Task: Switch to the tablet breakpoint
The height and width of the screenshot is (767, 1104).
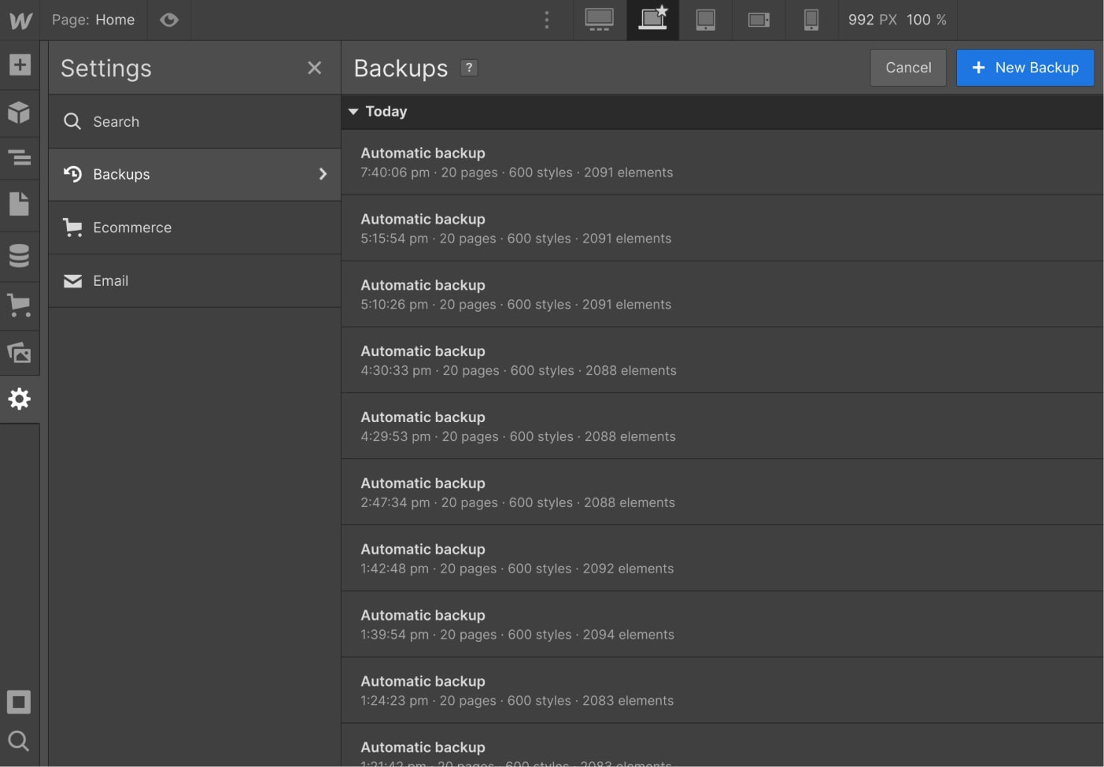Action: (705, 20)
